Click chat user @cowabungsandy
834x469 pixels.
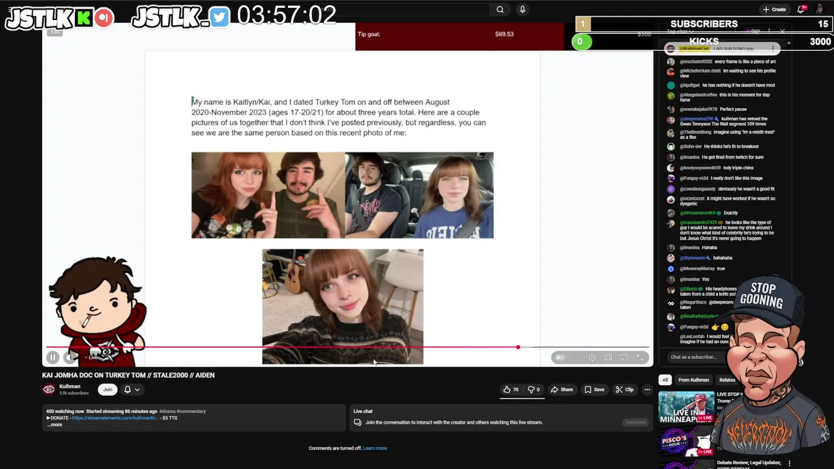click(698, 189)
